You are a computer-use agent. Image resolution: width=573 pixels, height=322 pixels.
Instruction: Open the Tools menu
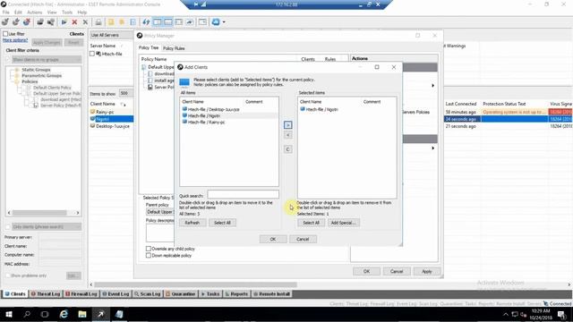[67, 12]
